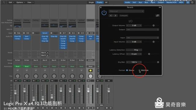Open the I/O Output selection pop-up
This screenshot has width=196, height=110.
click(142, 30)
